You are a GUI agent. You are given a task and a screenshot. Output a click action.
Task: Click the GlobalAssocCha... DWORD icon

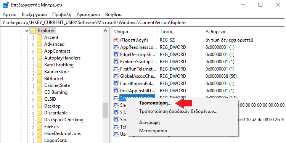(116, 76)
